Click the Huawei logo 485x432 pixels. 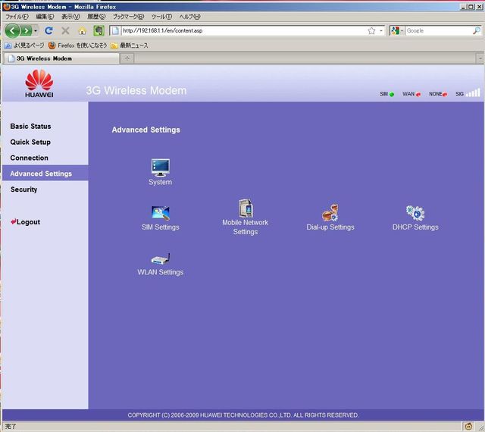pyautogui.click(x=39, y=84)
